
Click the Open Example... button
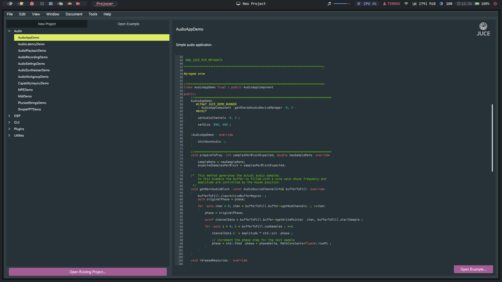pyautogui.click(x=473, y=269)
